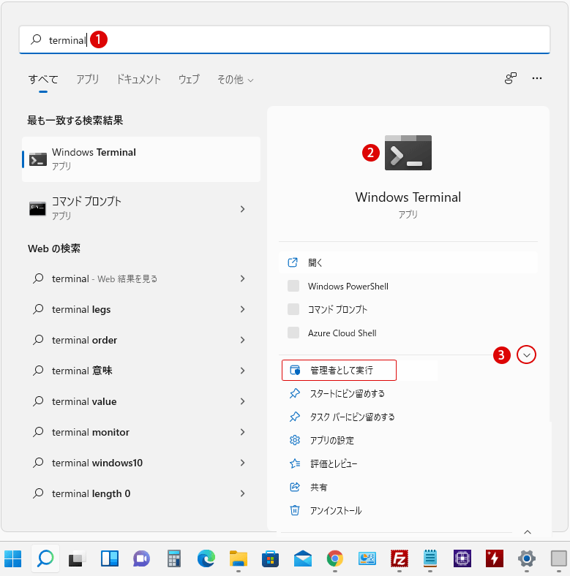Click the search box containing 'terminal'
Viewport: 570px width, 576px height.
[x=284, y=39]
